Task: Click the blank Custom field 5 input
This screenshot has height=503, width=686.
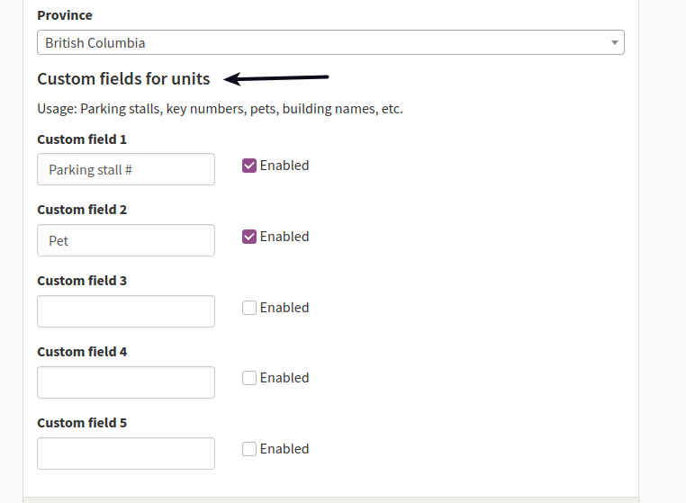Action: (126, 454)
